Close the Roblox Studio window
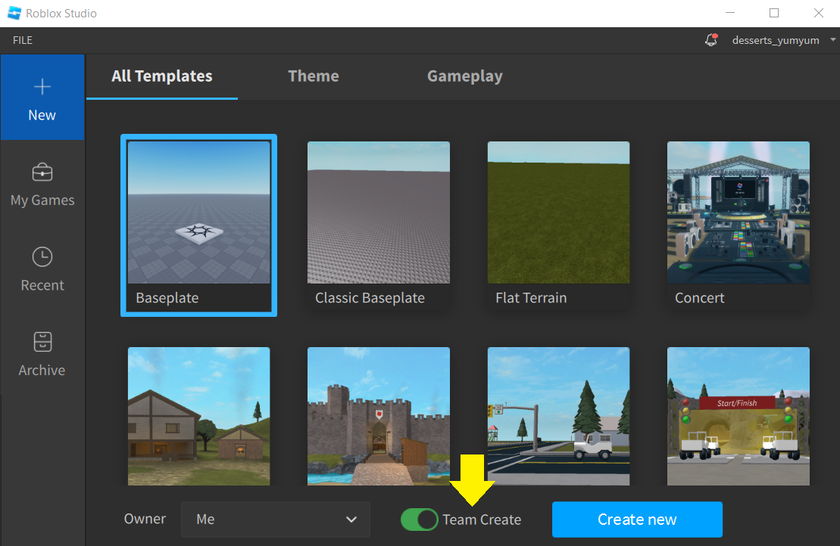Screen dimensions: 840x546 (819, 13)
